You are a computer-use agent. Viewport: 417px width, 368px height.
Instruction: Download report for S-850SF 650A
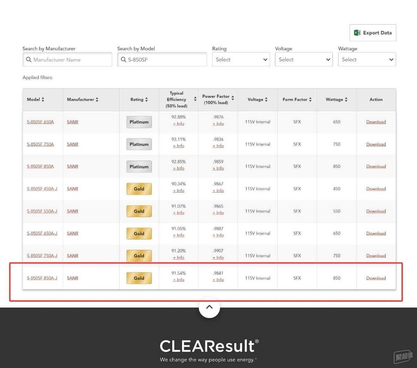(x=376, y=122)
